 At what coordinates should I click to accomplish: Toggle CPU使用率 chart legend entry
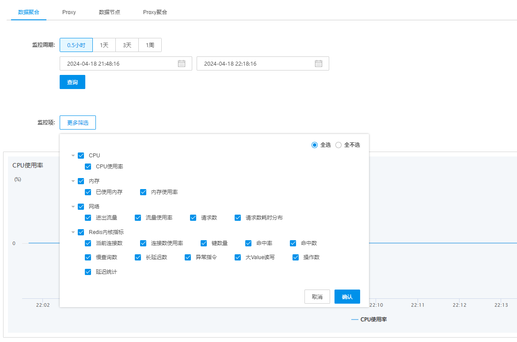coord(369,320)
